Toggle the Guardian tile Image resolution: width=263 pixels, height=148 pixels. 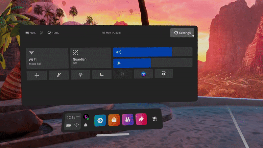point(91,58)
